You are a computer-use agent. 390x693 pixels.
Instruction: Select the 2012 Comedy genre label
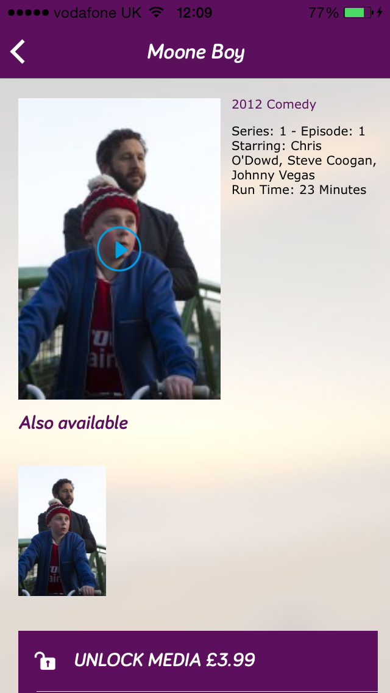click(x=274, y=104)
